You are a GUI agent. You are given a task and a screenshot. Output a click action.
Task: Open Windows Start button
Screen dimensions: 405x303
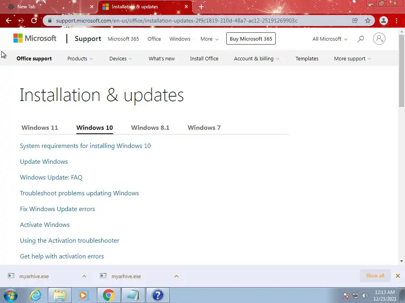[11, 295]
